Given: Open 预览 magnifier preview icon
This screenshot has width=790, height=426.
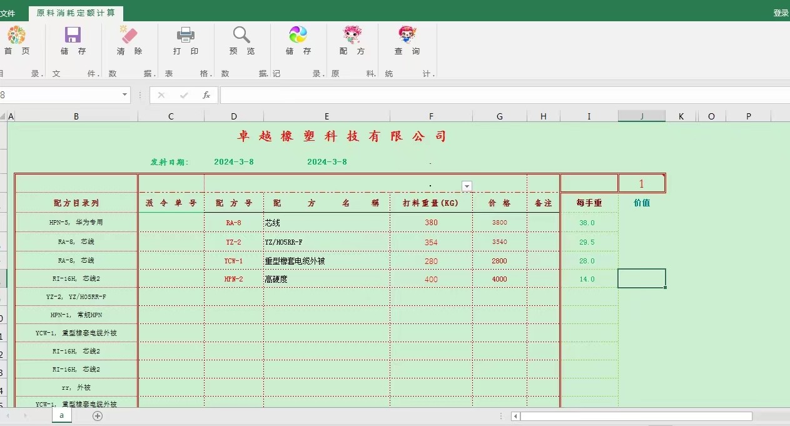Looking at the screenshot, I should [x=241, y=35].
